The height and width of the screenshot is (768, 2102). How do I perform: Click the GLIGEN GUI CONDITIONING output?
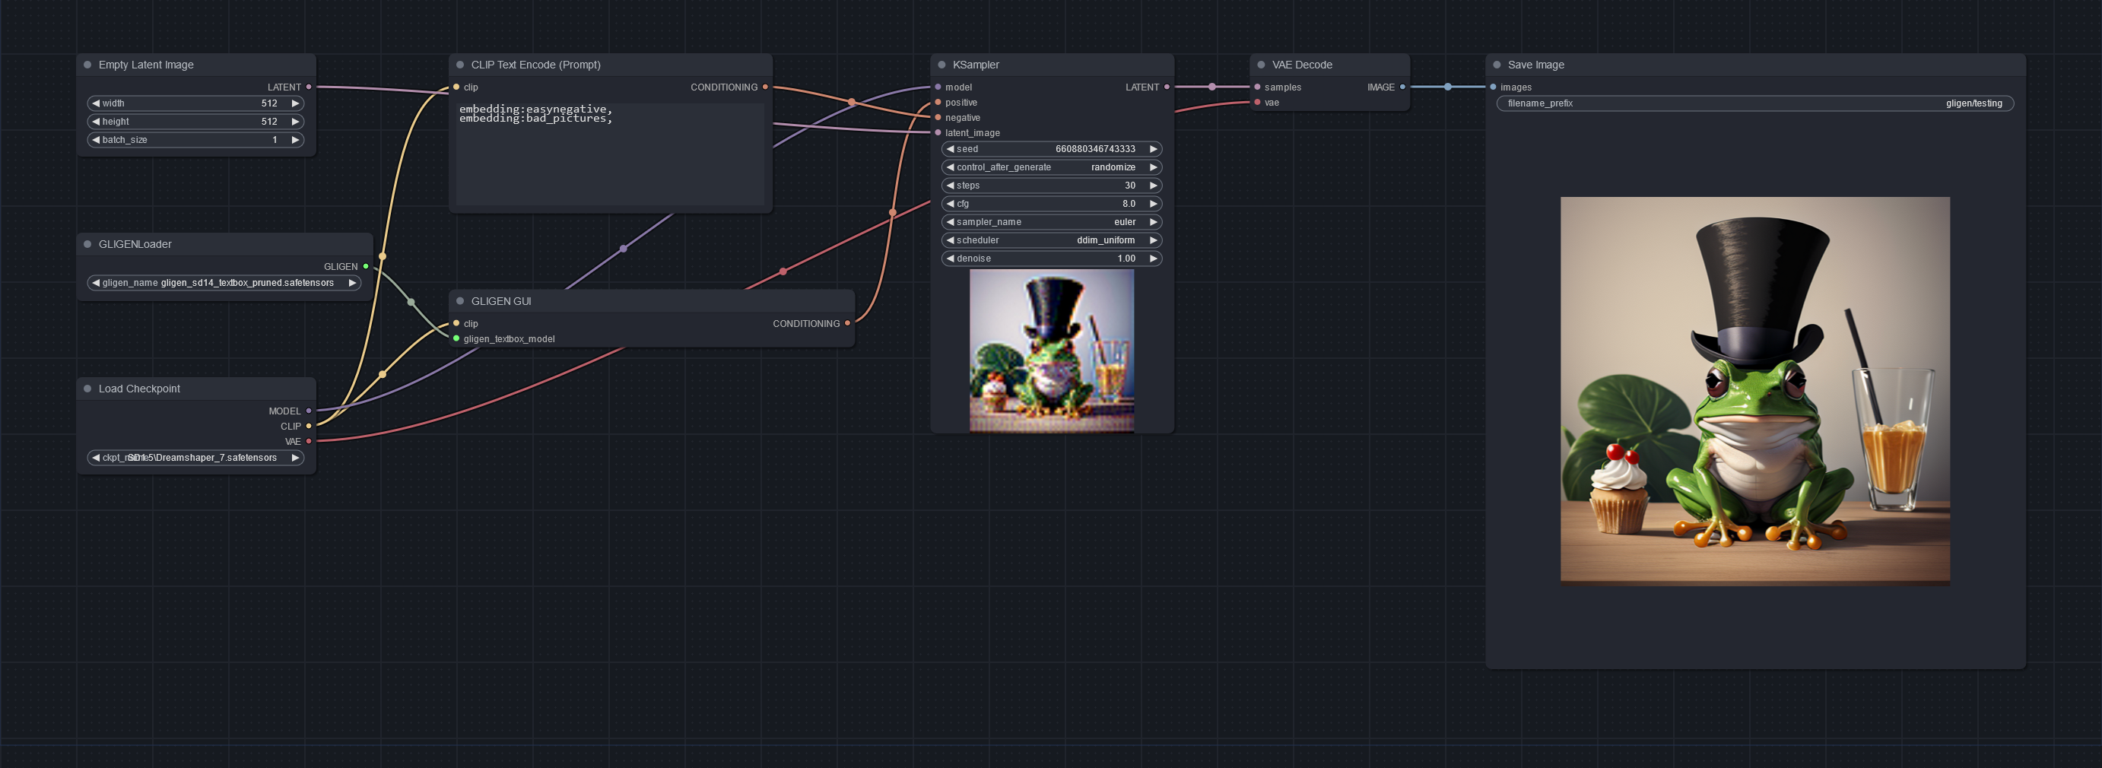(x=848, y=323)
